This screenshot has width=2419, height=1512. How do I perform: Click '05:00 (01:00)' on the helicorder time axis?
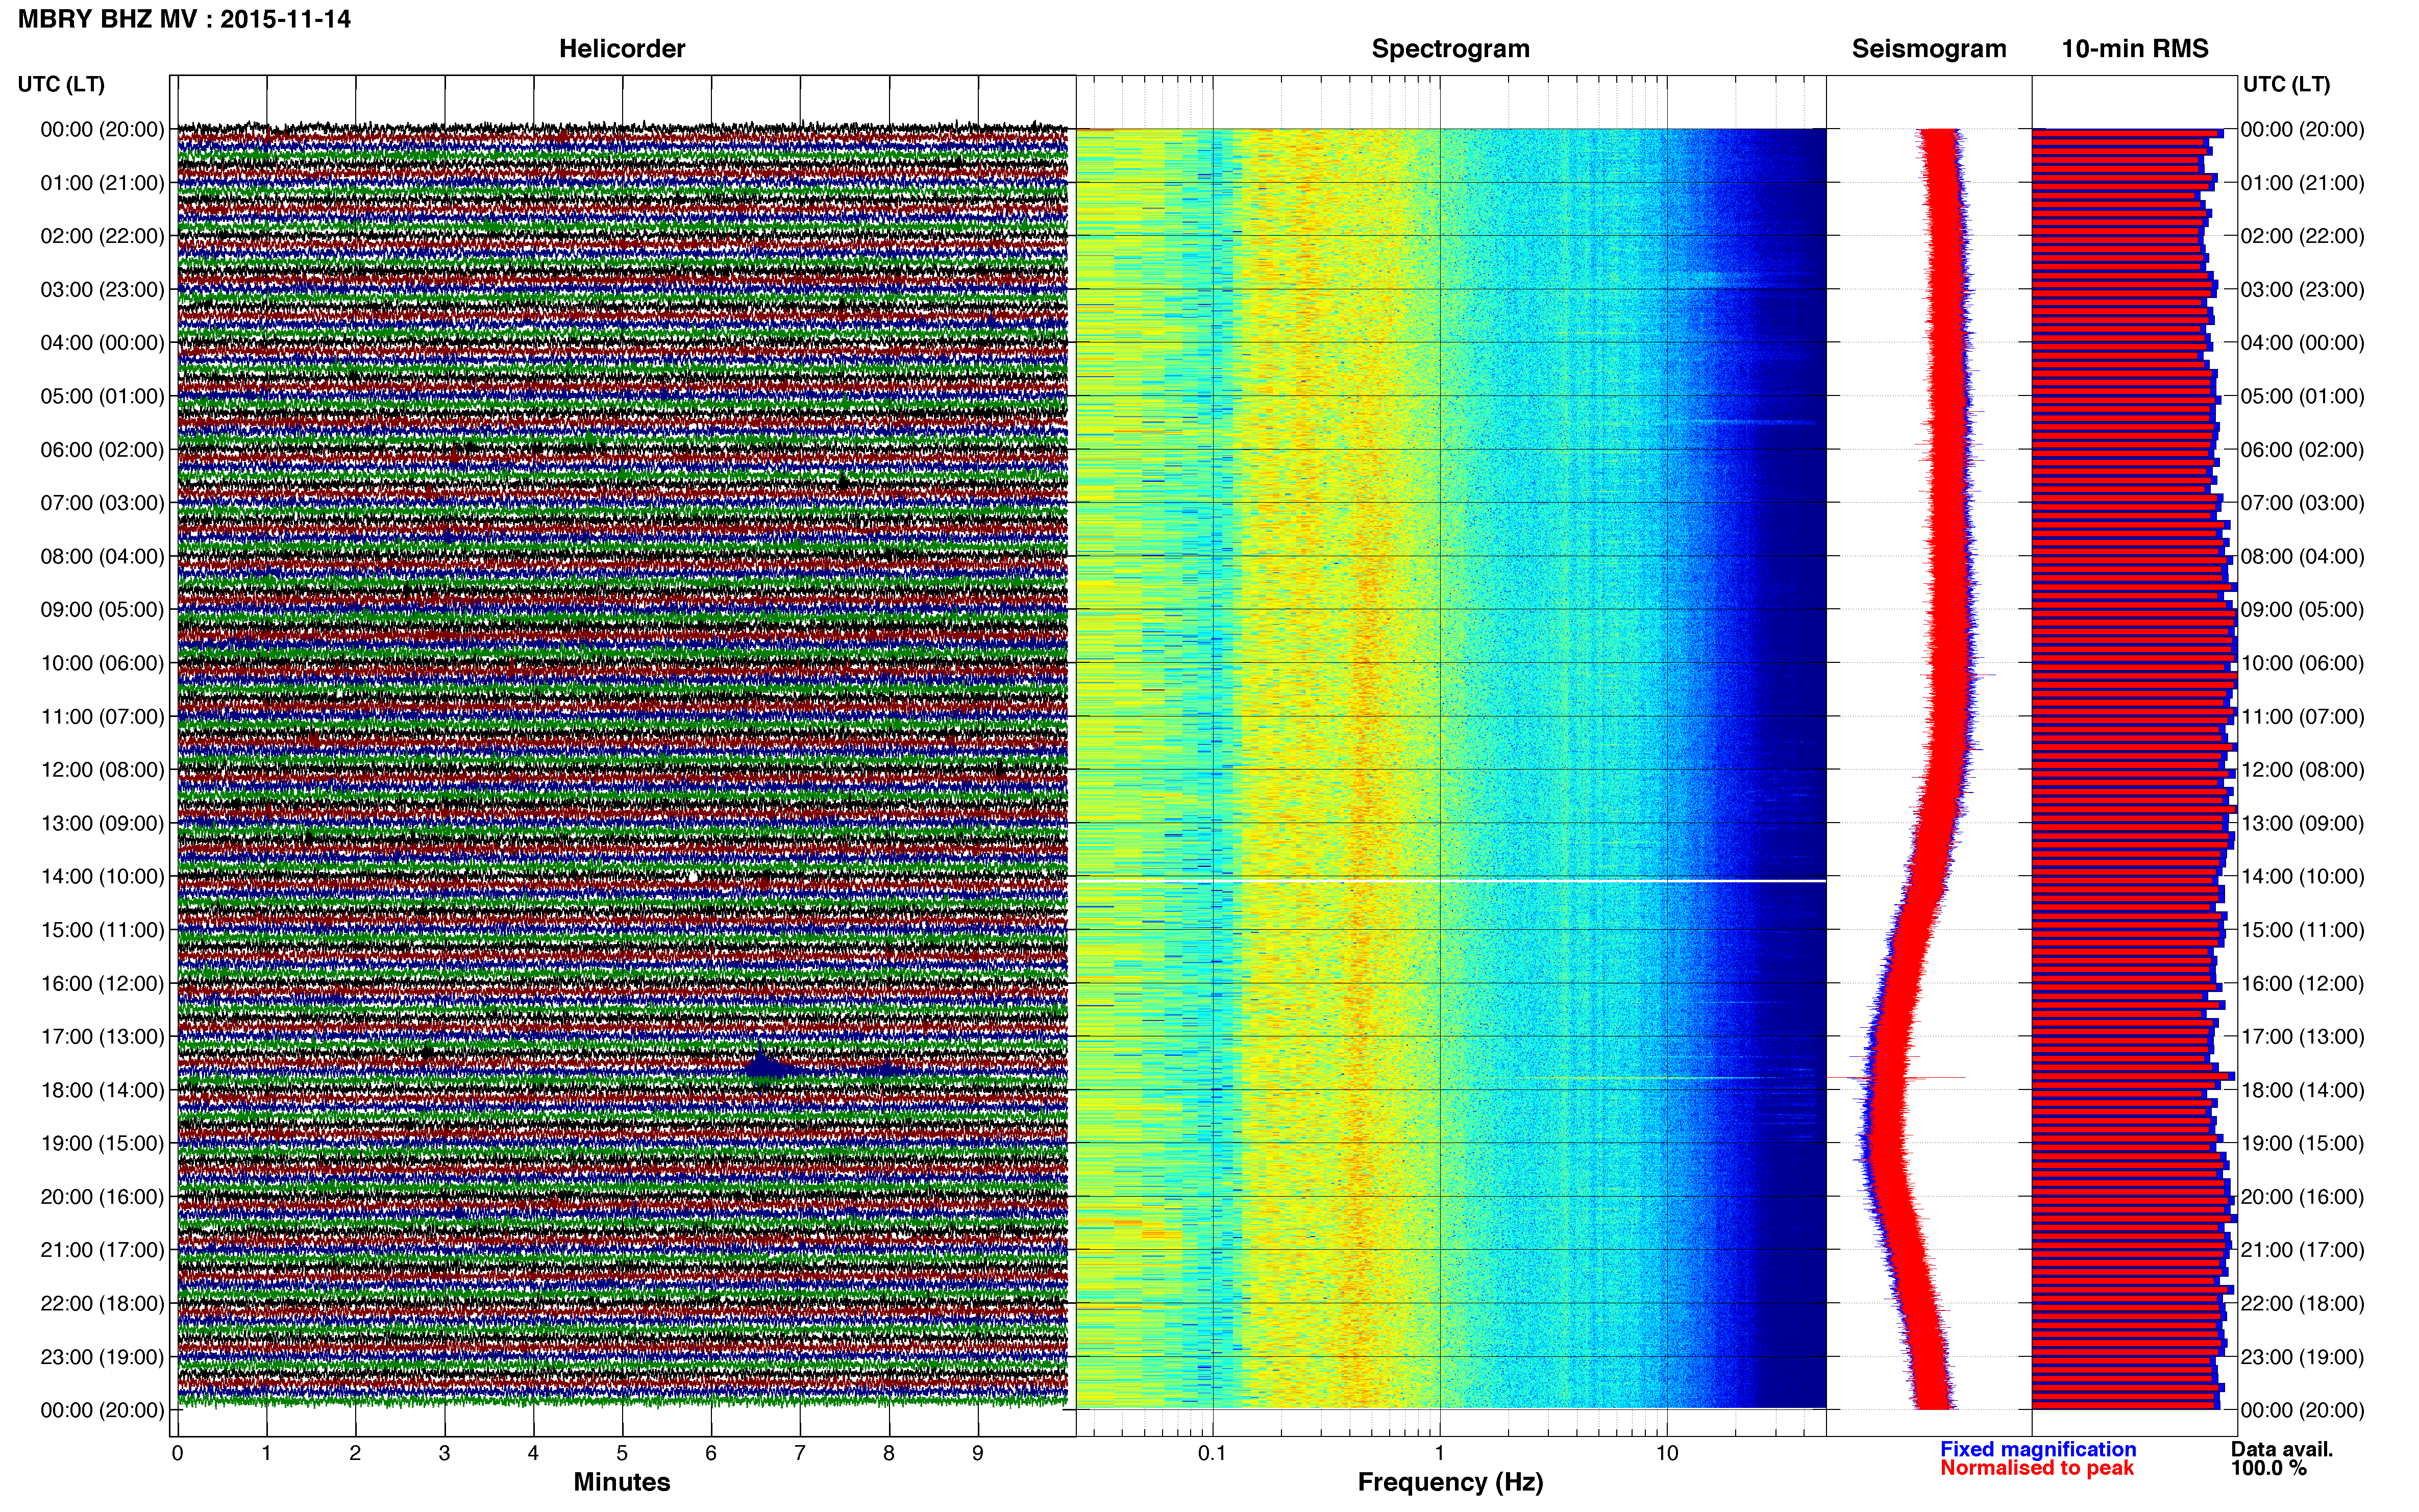(x=102, y=396)
